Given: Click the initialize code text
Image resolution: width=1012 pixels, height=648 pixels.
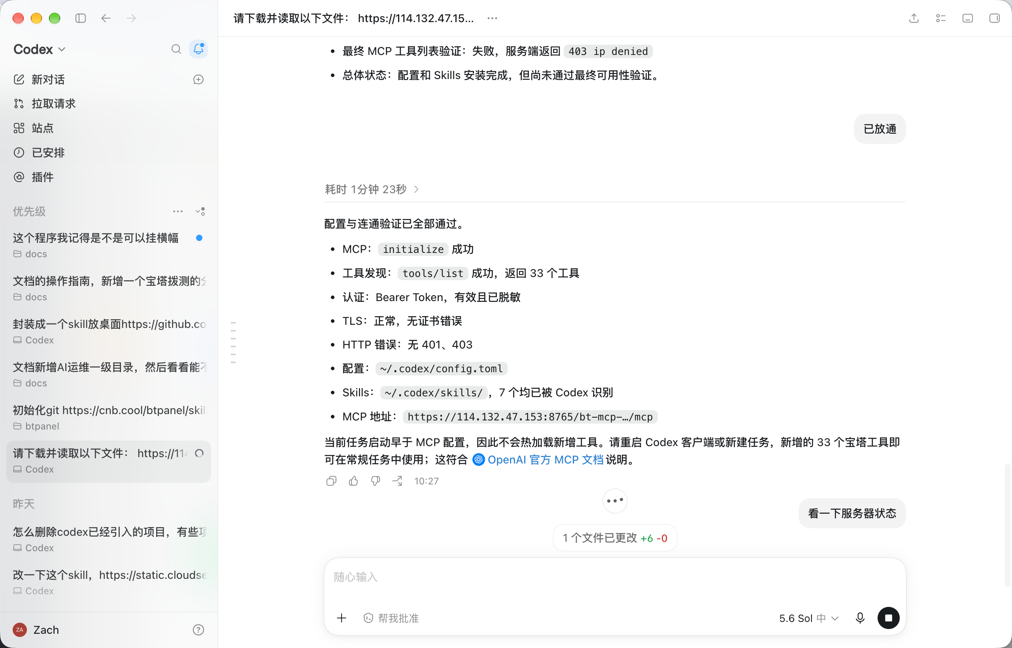Looking at the screenshot, I should pos(413,249).
